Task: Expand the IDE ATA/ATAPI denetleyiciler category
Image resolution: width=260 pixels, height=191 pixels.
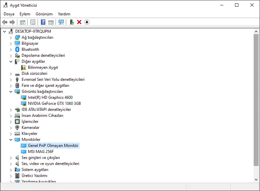Action: tap(11, 110)
